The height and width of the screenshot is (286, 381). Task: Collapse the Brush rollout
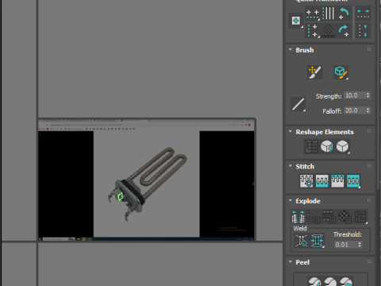pyautogui.click(x=291, y=50)
